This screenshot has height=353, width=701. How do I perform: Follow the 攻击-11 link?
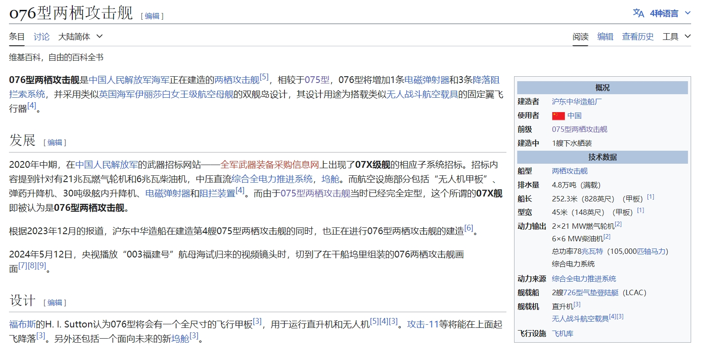(422, 325)
